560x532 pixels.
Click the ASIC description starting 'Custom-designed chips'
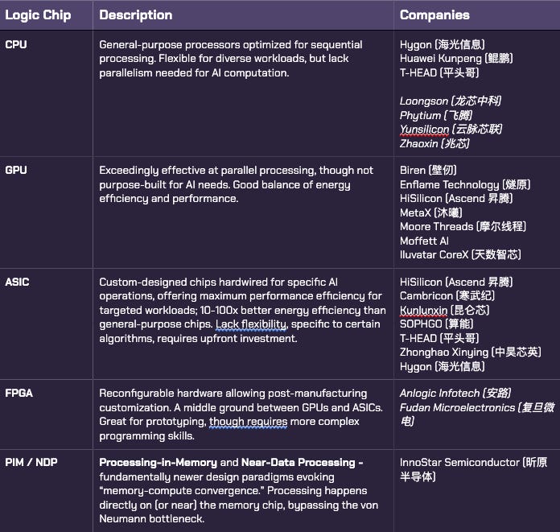(x=242, y=310)
